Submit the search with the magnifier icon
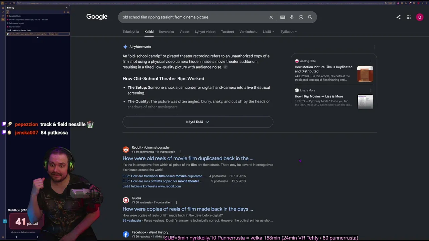This screenshot has height=241, width=429. [x=310, y=17]
